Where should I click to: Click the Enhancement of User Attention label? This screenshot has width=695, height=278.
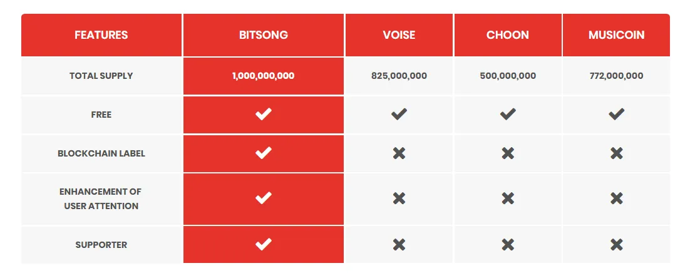(x=101, y=198)
